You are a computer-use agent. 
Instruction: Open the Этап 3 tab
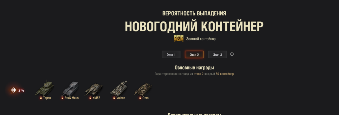217,55
